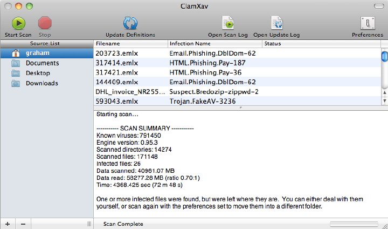Sort by Filename column header

coord(130,44)
